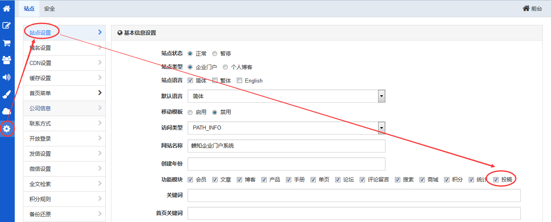Toggle 积分 module checkbox
The width and height of the screenshot is (551, 222).
point(447,179)
